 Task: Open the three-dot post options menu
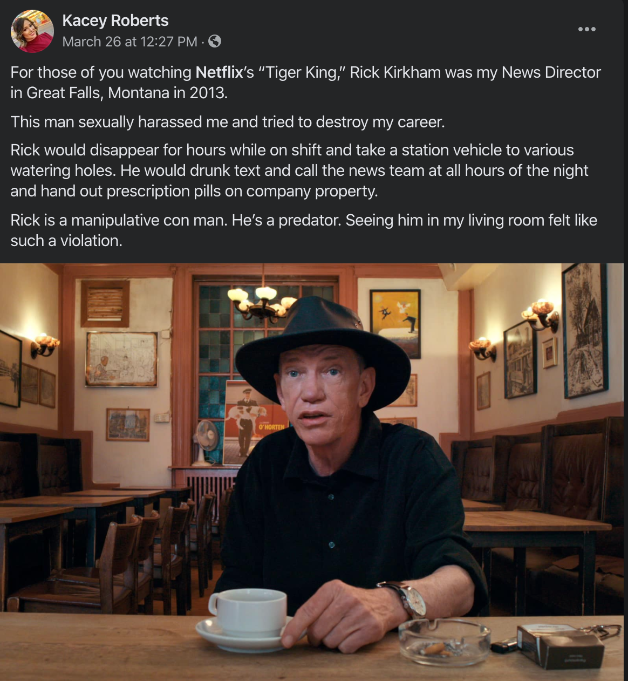pyautogui.click(x=586, y=29)
